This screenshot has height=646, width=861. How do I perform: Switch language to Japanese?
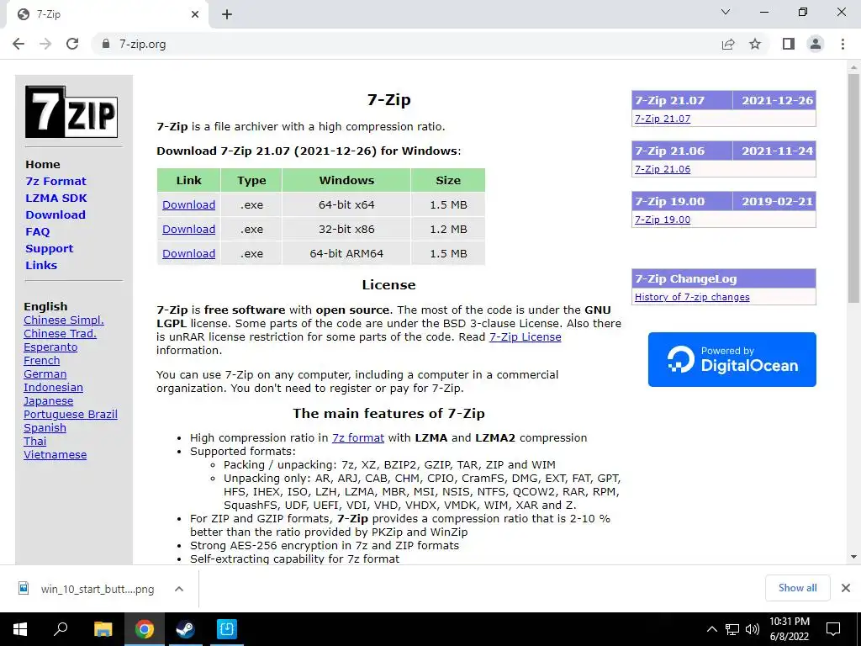click(48, 401)
